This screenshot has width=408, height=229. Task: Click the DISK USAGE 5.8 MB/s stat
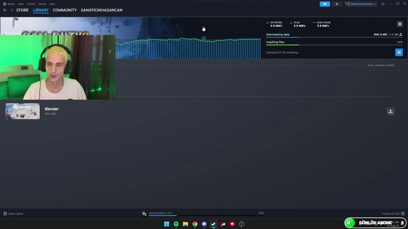coord(322,24)
